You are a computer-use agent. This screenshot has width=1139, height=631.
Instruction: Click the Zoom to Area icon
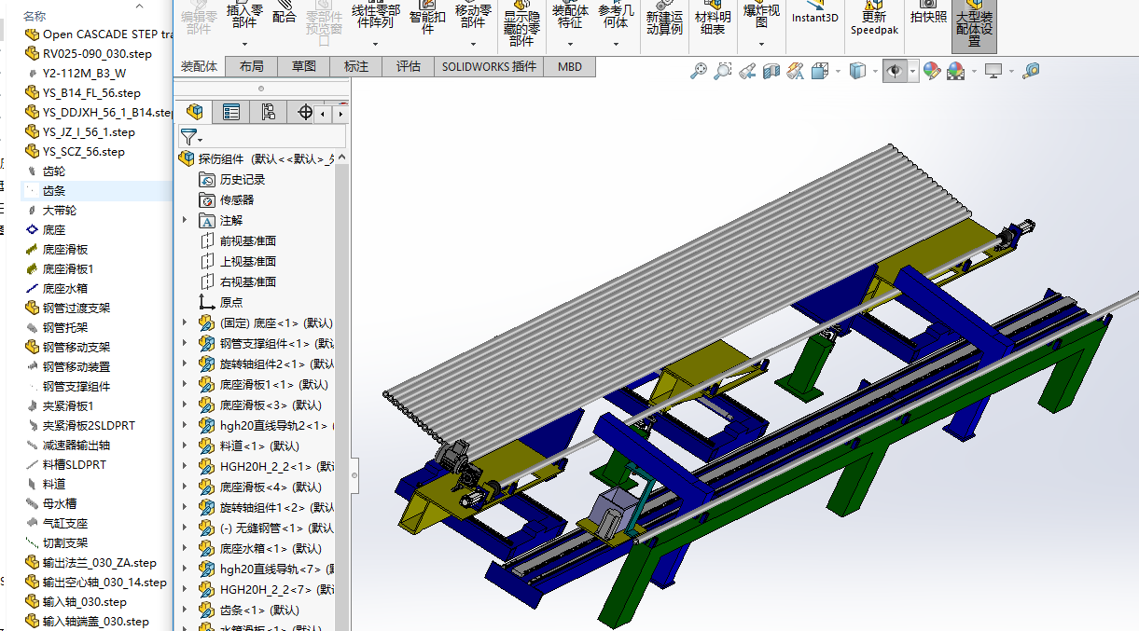[723, 71]
